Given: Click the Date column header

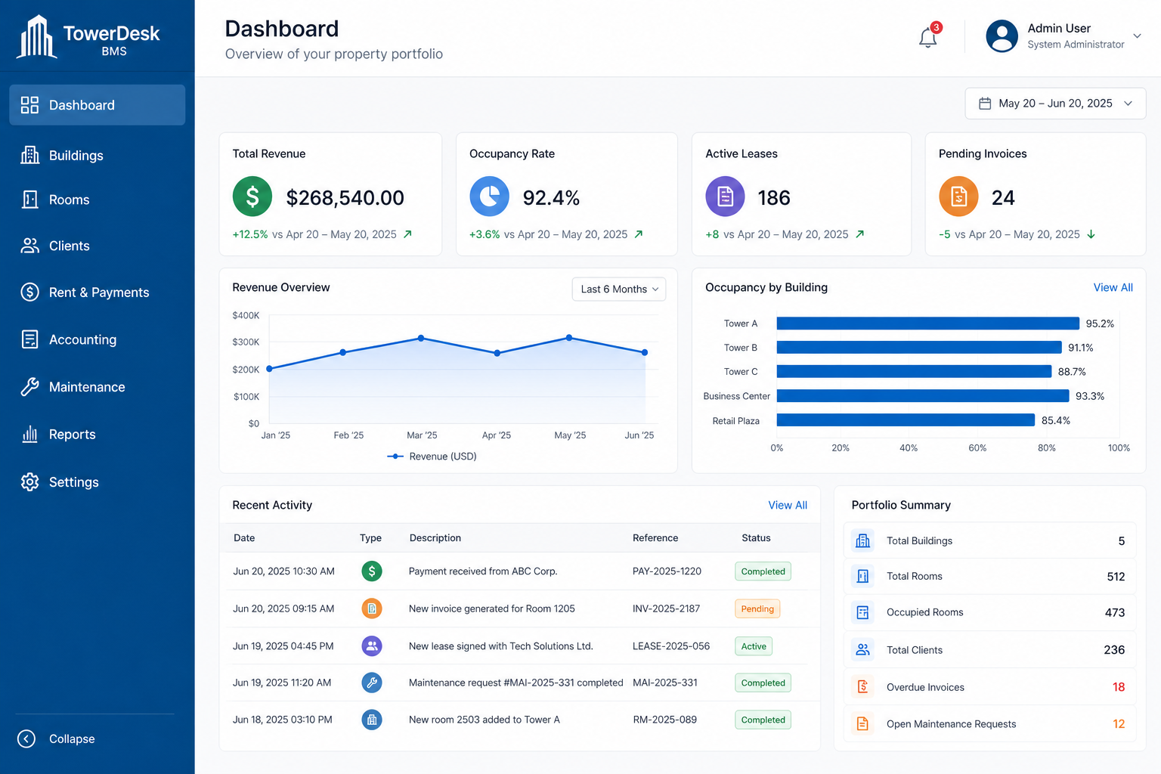Looking at the screenshot, I should pyautogui.click(x=244, y=538).
